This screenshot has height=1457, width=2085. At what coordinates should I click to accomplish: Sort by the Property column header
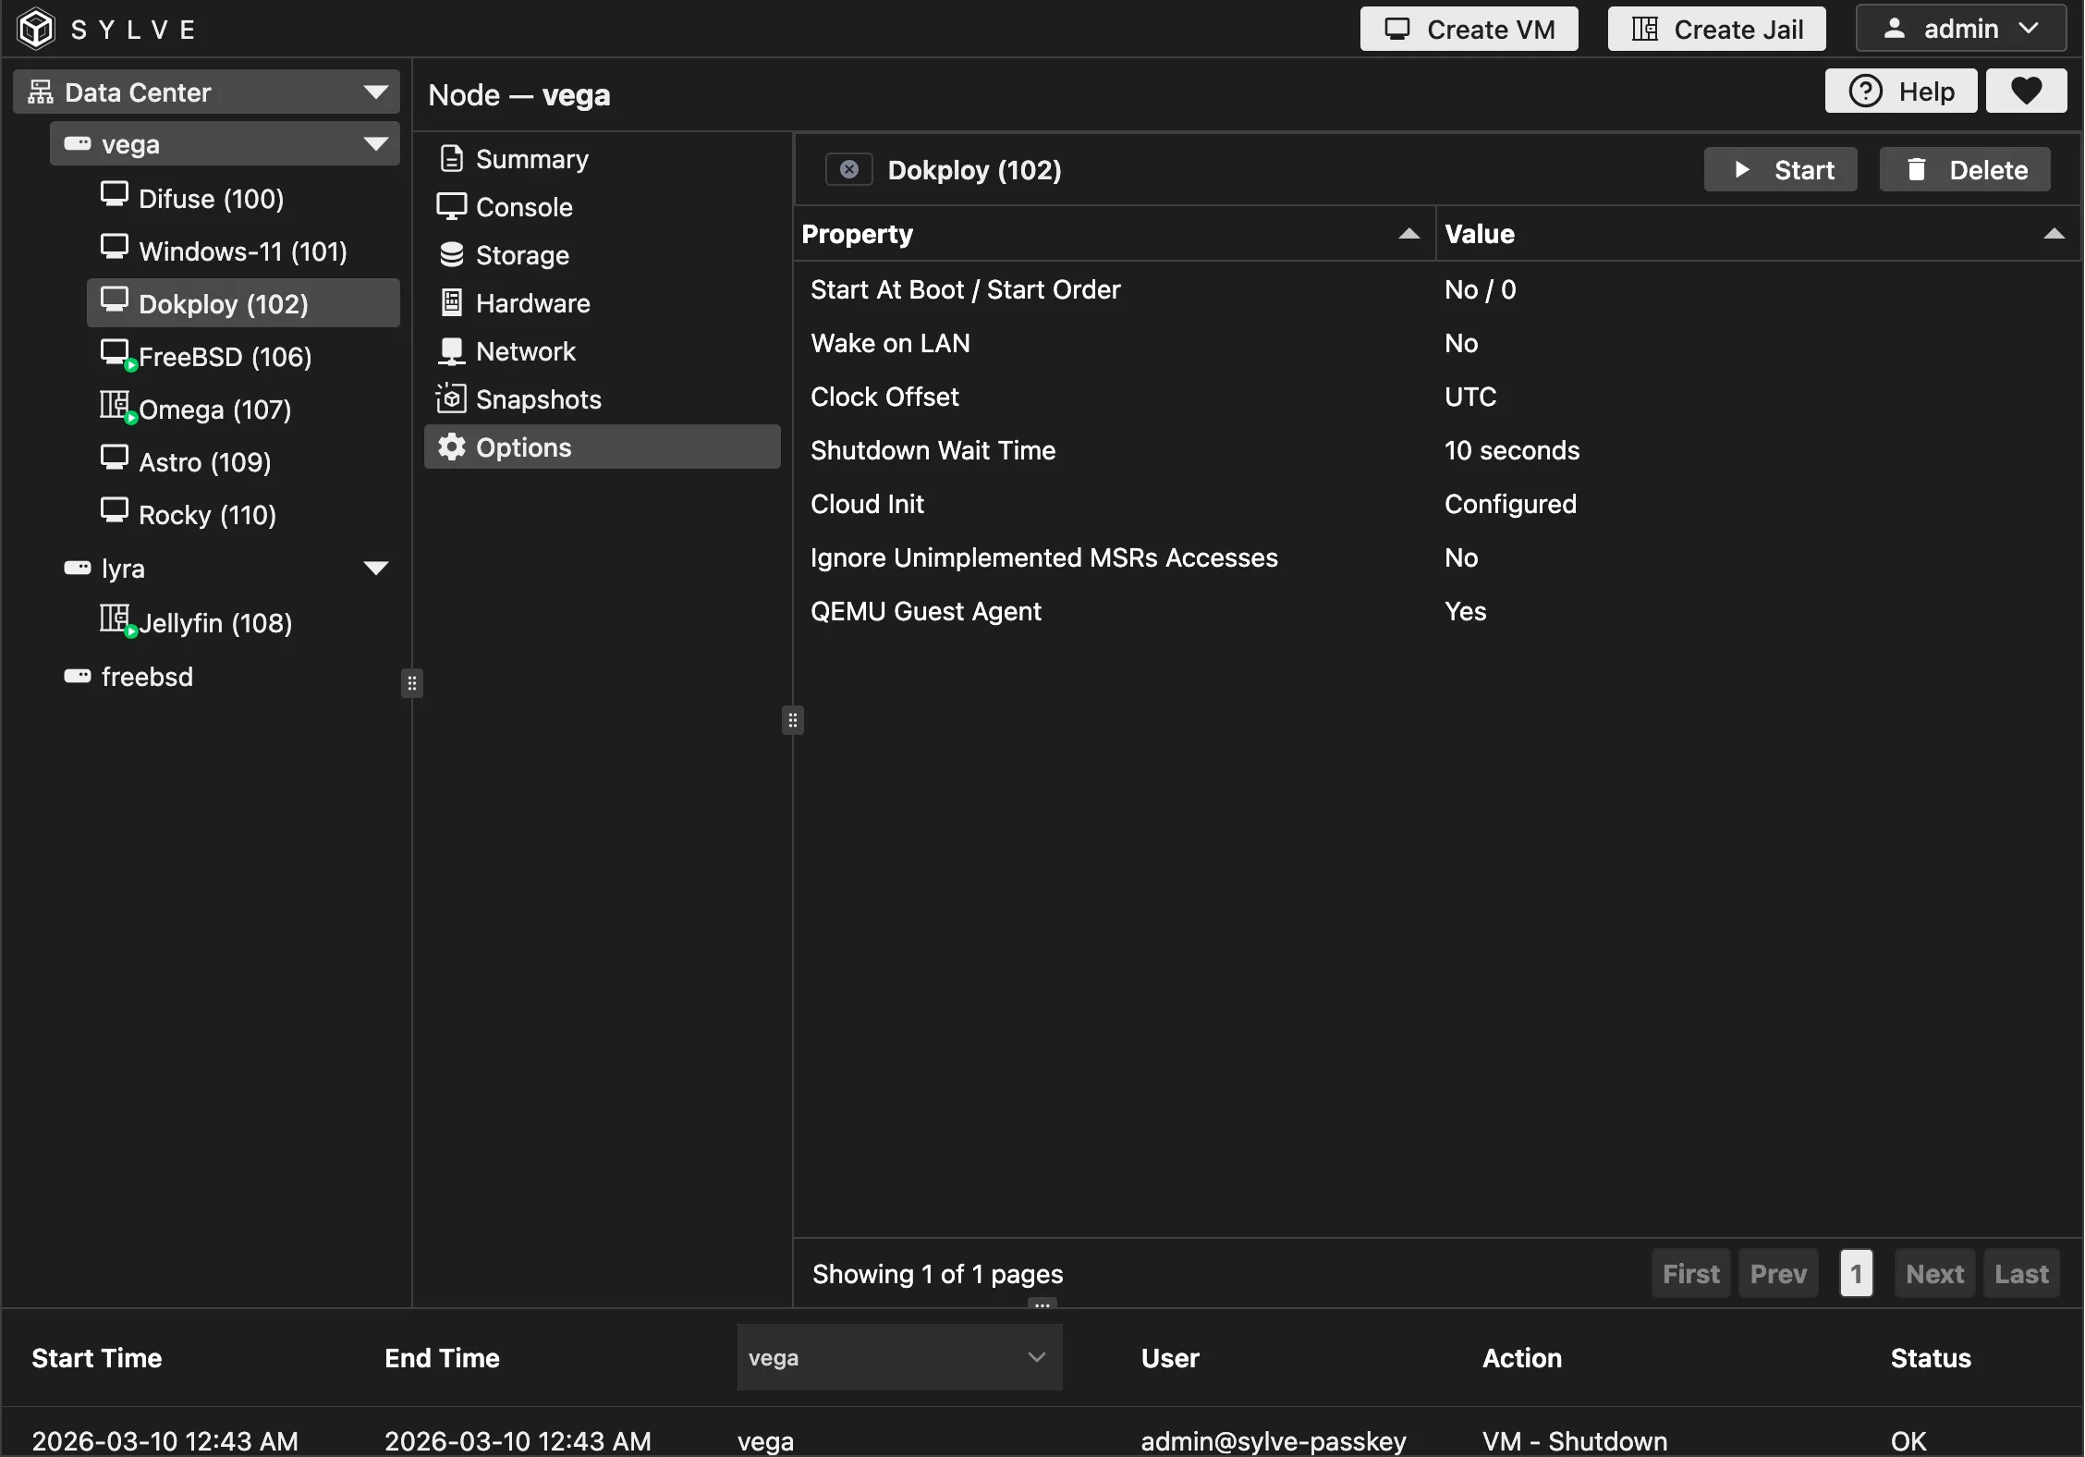(857, 234)
